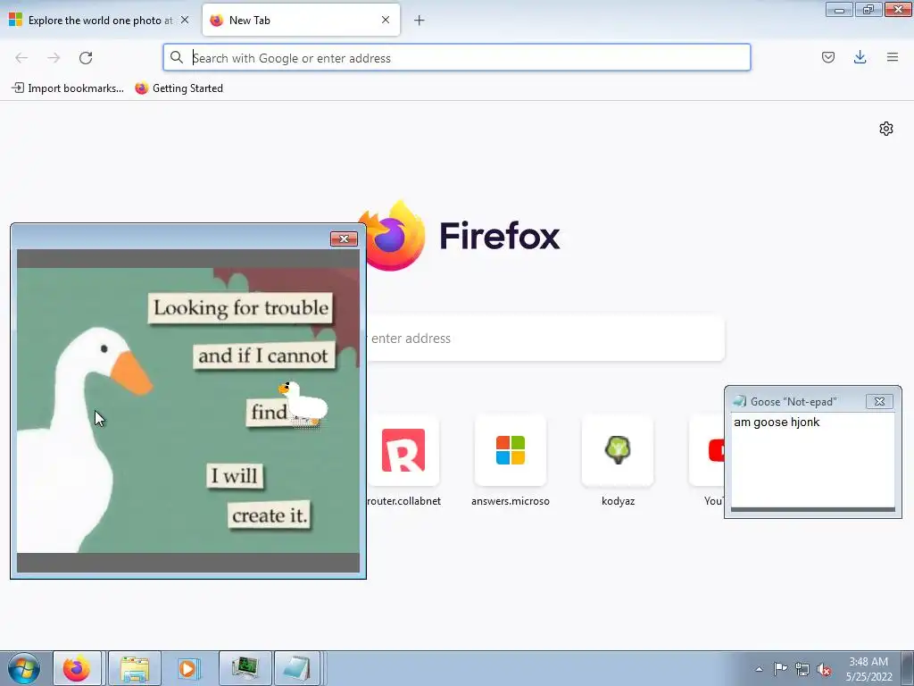Close the Goose Not-epad window
Viewport: 914px width, 686px height.
[x=879, y=401]
